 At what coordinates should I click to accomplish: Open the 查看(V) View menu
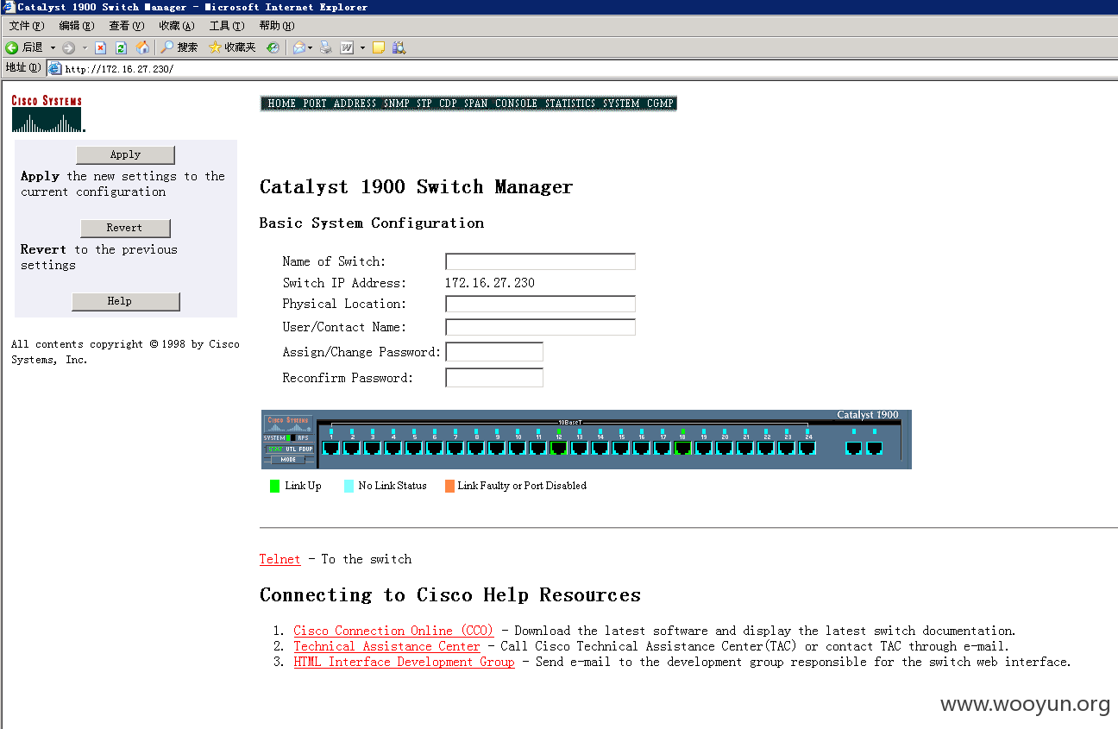(x=126, y=26)
